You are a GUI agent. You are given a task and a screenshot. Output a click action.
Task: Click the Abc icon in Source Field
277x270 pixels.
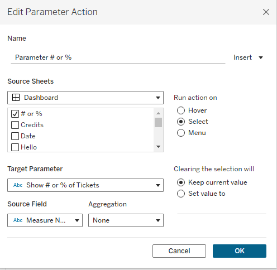coord(18,220)
